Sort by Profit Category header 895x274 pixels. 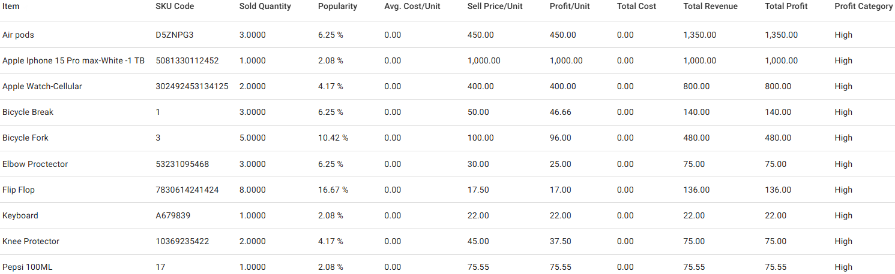863,7
